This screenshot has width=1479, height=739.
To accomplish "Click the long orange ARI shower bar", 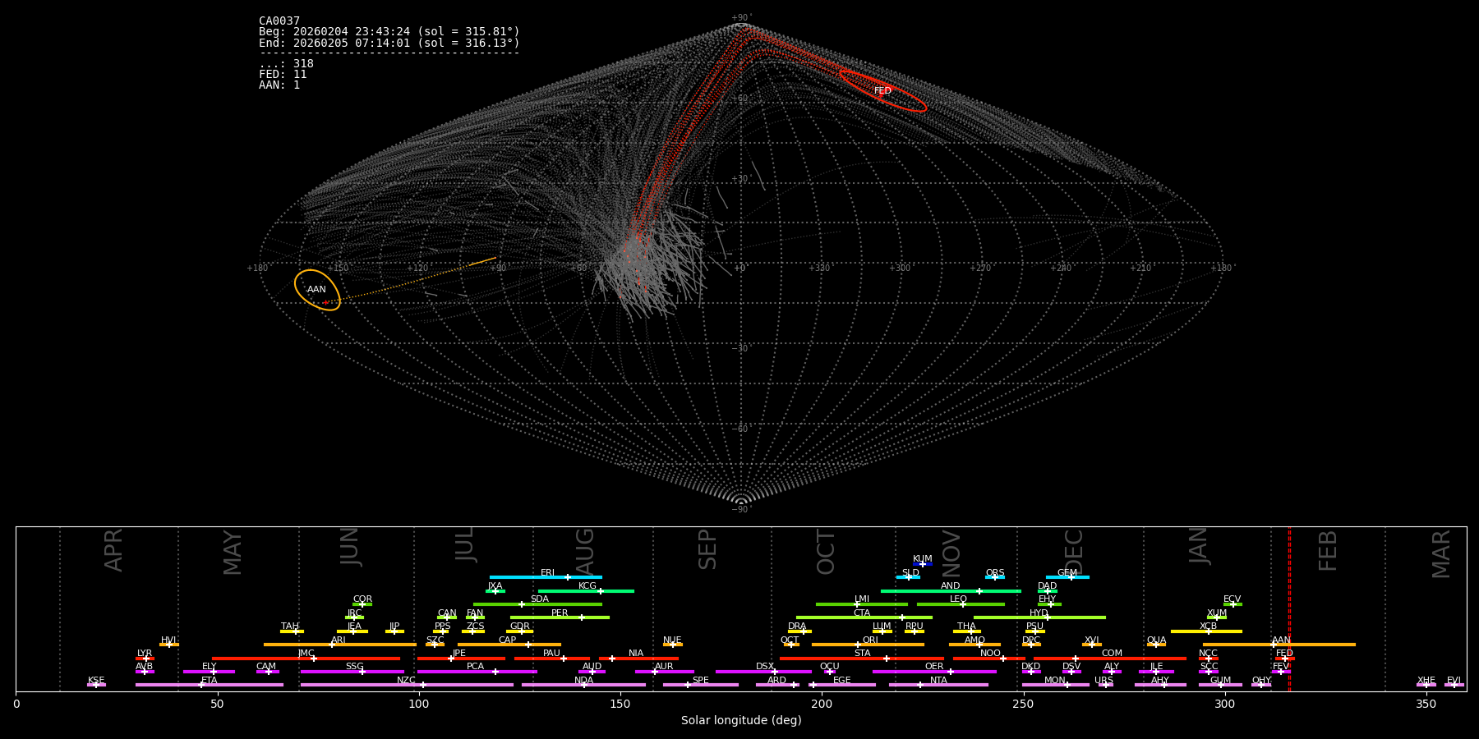I will 340,645.
